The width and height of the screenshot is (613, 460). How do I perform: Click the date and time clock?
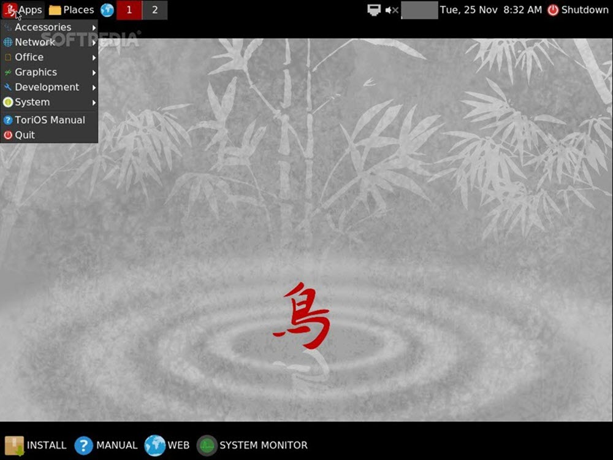tap(490, 10)
